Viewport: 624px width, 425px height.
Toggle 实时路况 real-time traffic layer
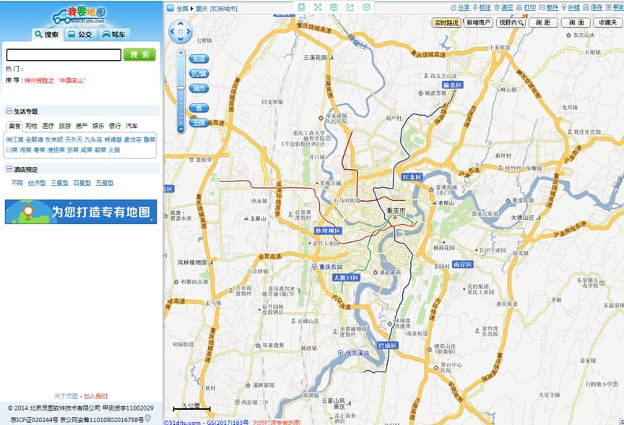[446, 23]
